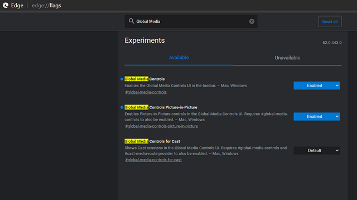The width and height of the screenshot is (357, 200).
Task: Open the Picture-in-Picture Enabled dropdown
Action: pyautogui.click(x=317, y=117)
